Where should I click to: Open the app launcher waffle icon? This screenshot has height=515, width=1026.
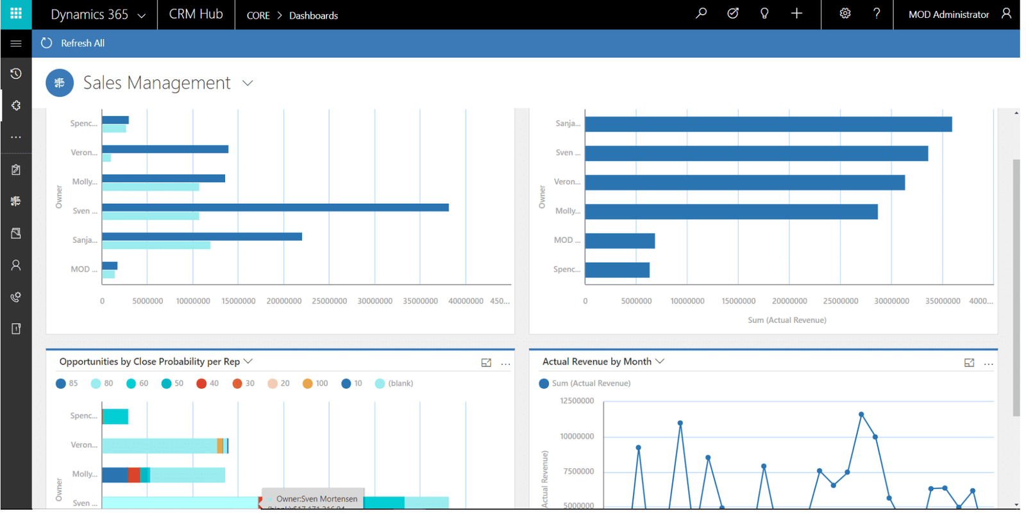tap(16, 14)
